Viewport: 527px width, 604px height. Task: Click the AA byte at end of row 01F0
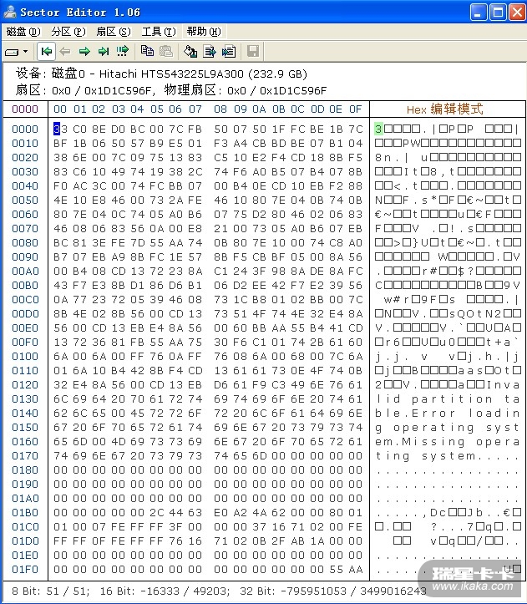[355, 570]
